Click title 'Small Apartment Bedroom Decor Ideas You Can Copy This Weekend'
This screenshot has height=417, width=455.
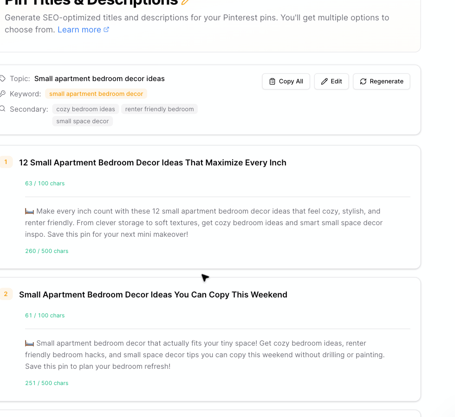tap(153, 295)
